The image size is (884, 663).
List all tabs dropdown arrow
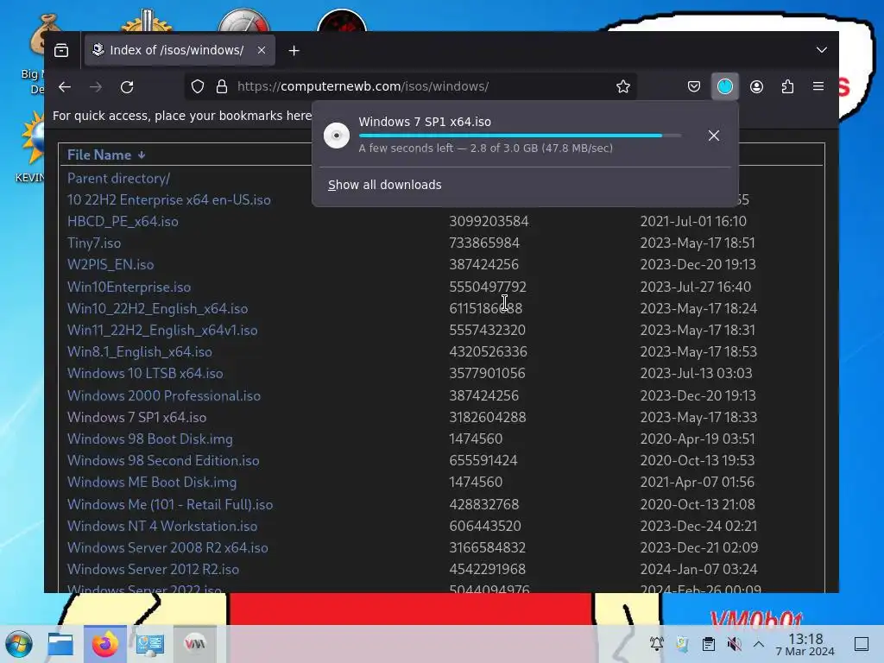pyautogui.click(x=822, y=50)
